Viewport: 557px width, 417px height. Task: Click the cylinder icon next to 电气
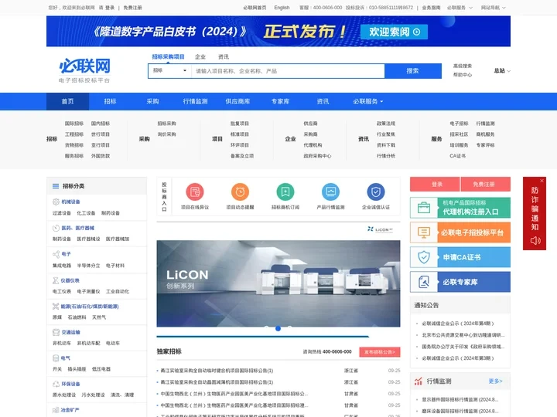pyautogui.click(x=56, y=358)
